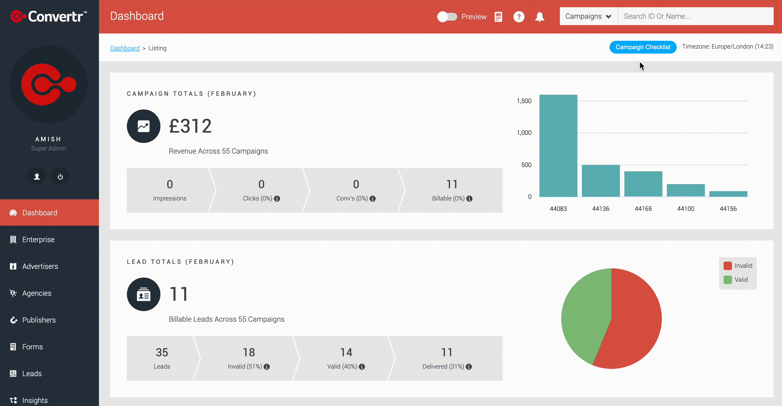This screenshot has height=406, width=782.
Task: Toggle Invalid series in pie legend
Action: point(738,266)
